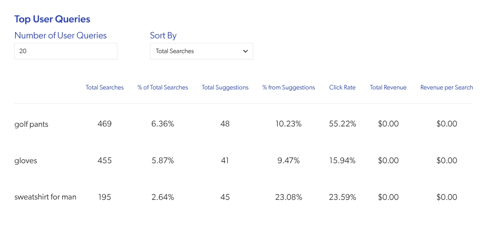Click the Total Revenue column header
485x229 pixels.
pos(388,87)
